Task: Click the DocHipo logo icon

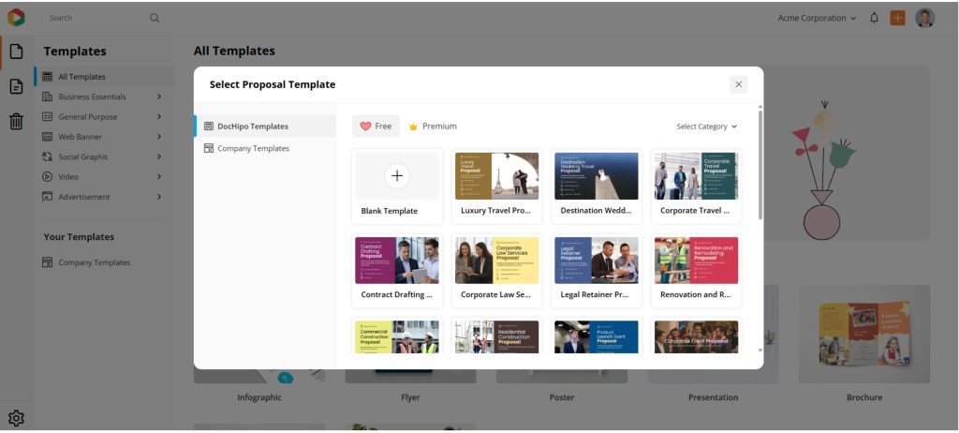Action: (x=16, y=18)
